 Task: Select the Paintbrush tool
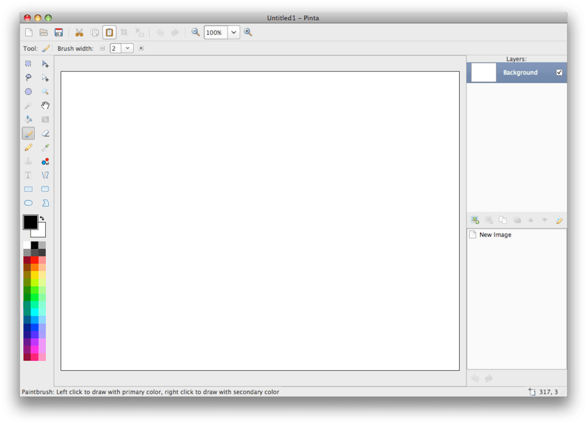28,133
